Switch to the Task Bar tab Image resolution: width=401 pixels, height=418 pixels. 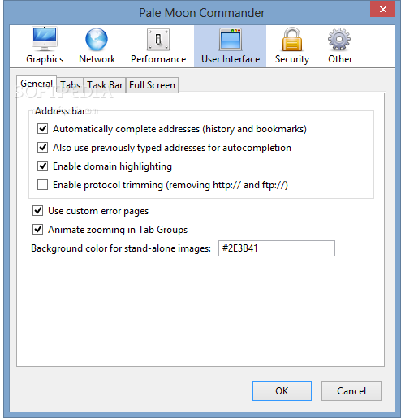(105, 85)
